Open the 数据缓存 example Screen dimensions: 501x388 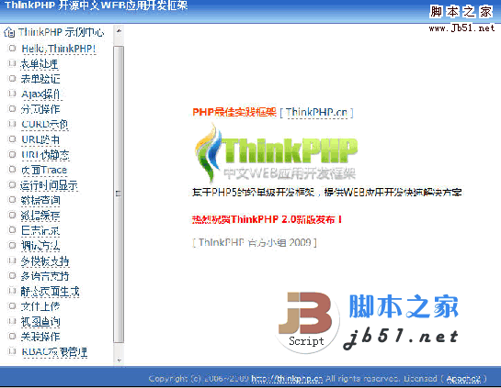40,216
